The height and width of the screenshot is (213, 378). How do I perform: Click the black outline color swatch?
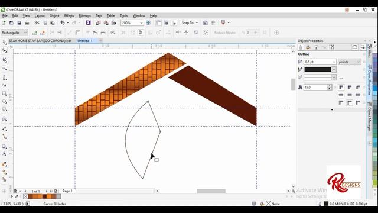[318, 70]
